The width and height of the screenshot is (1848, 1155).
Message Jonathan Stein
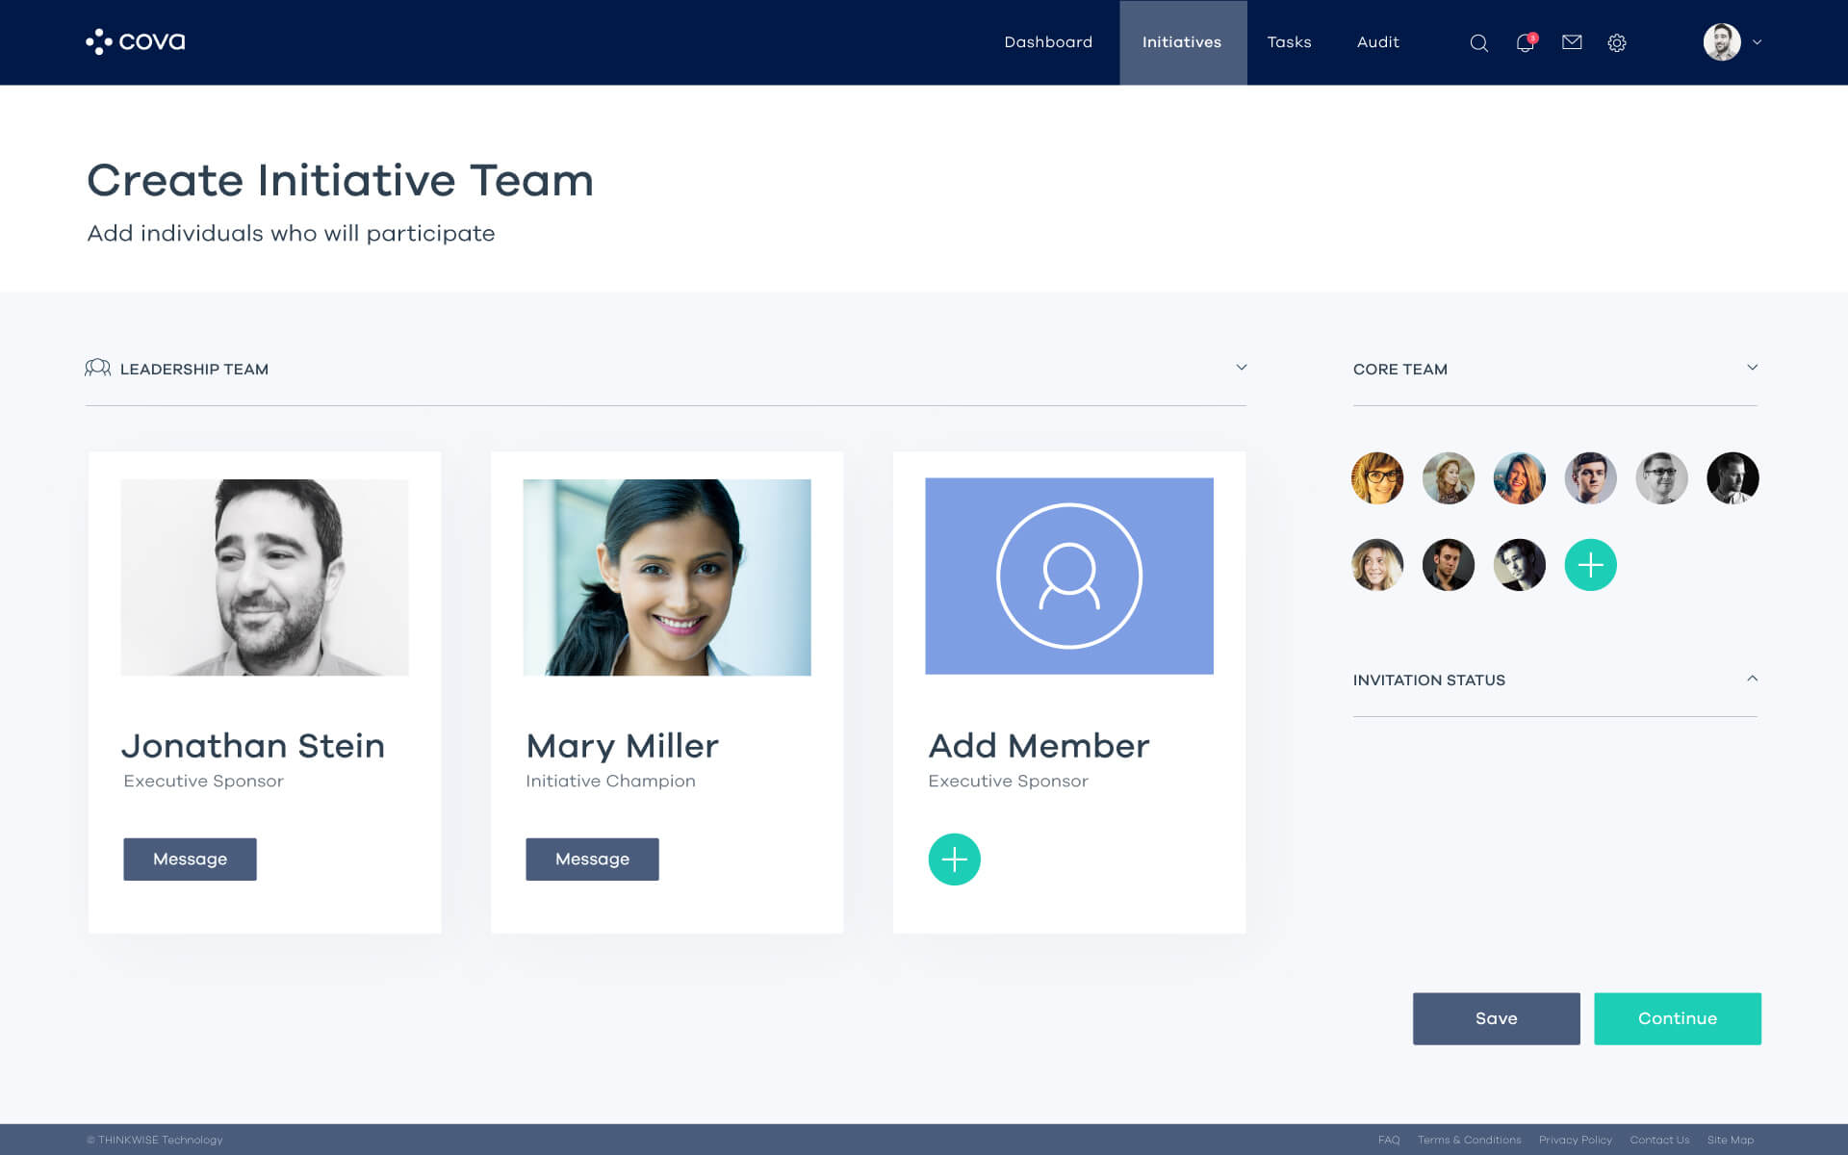point(190,859)
